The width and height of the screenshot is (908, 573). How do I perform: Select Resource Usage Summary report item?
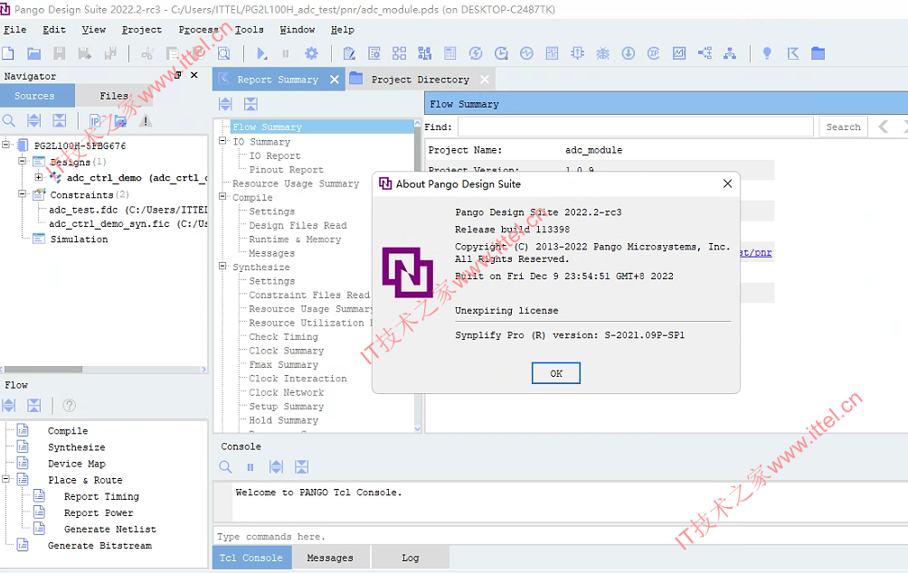(296, 183)
